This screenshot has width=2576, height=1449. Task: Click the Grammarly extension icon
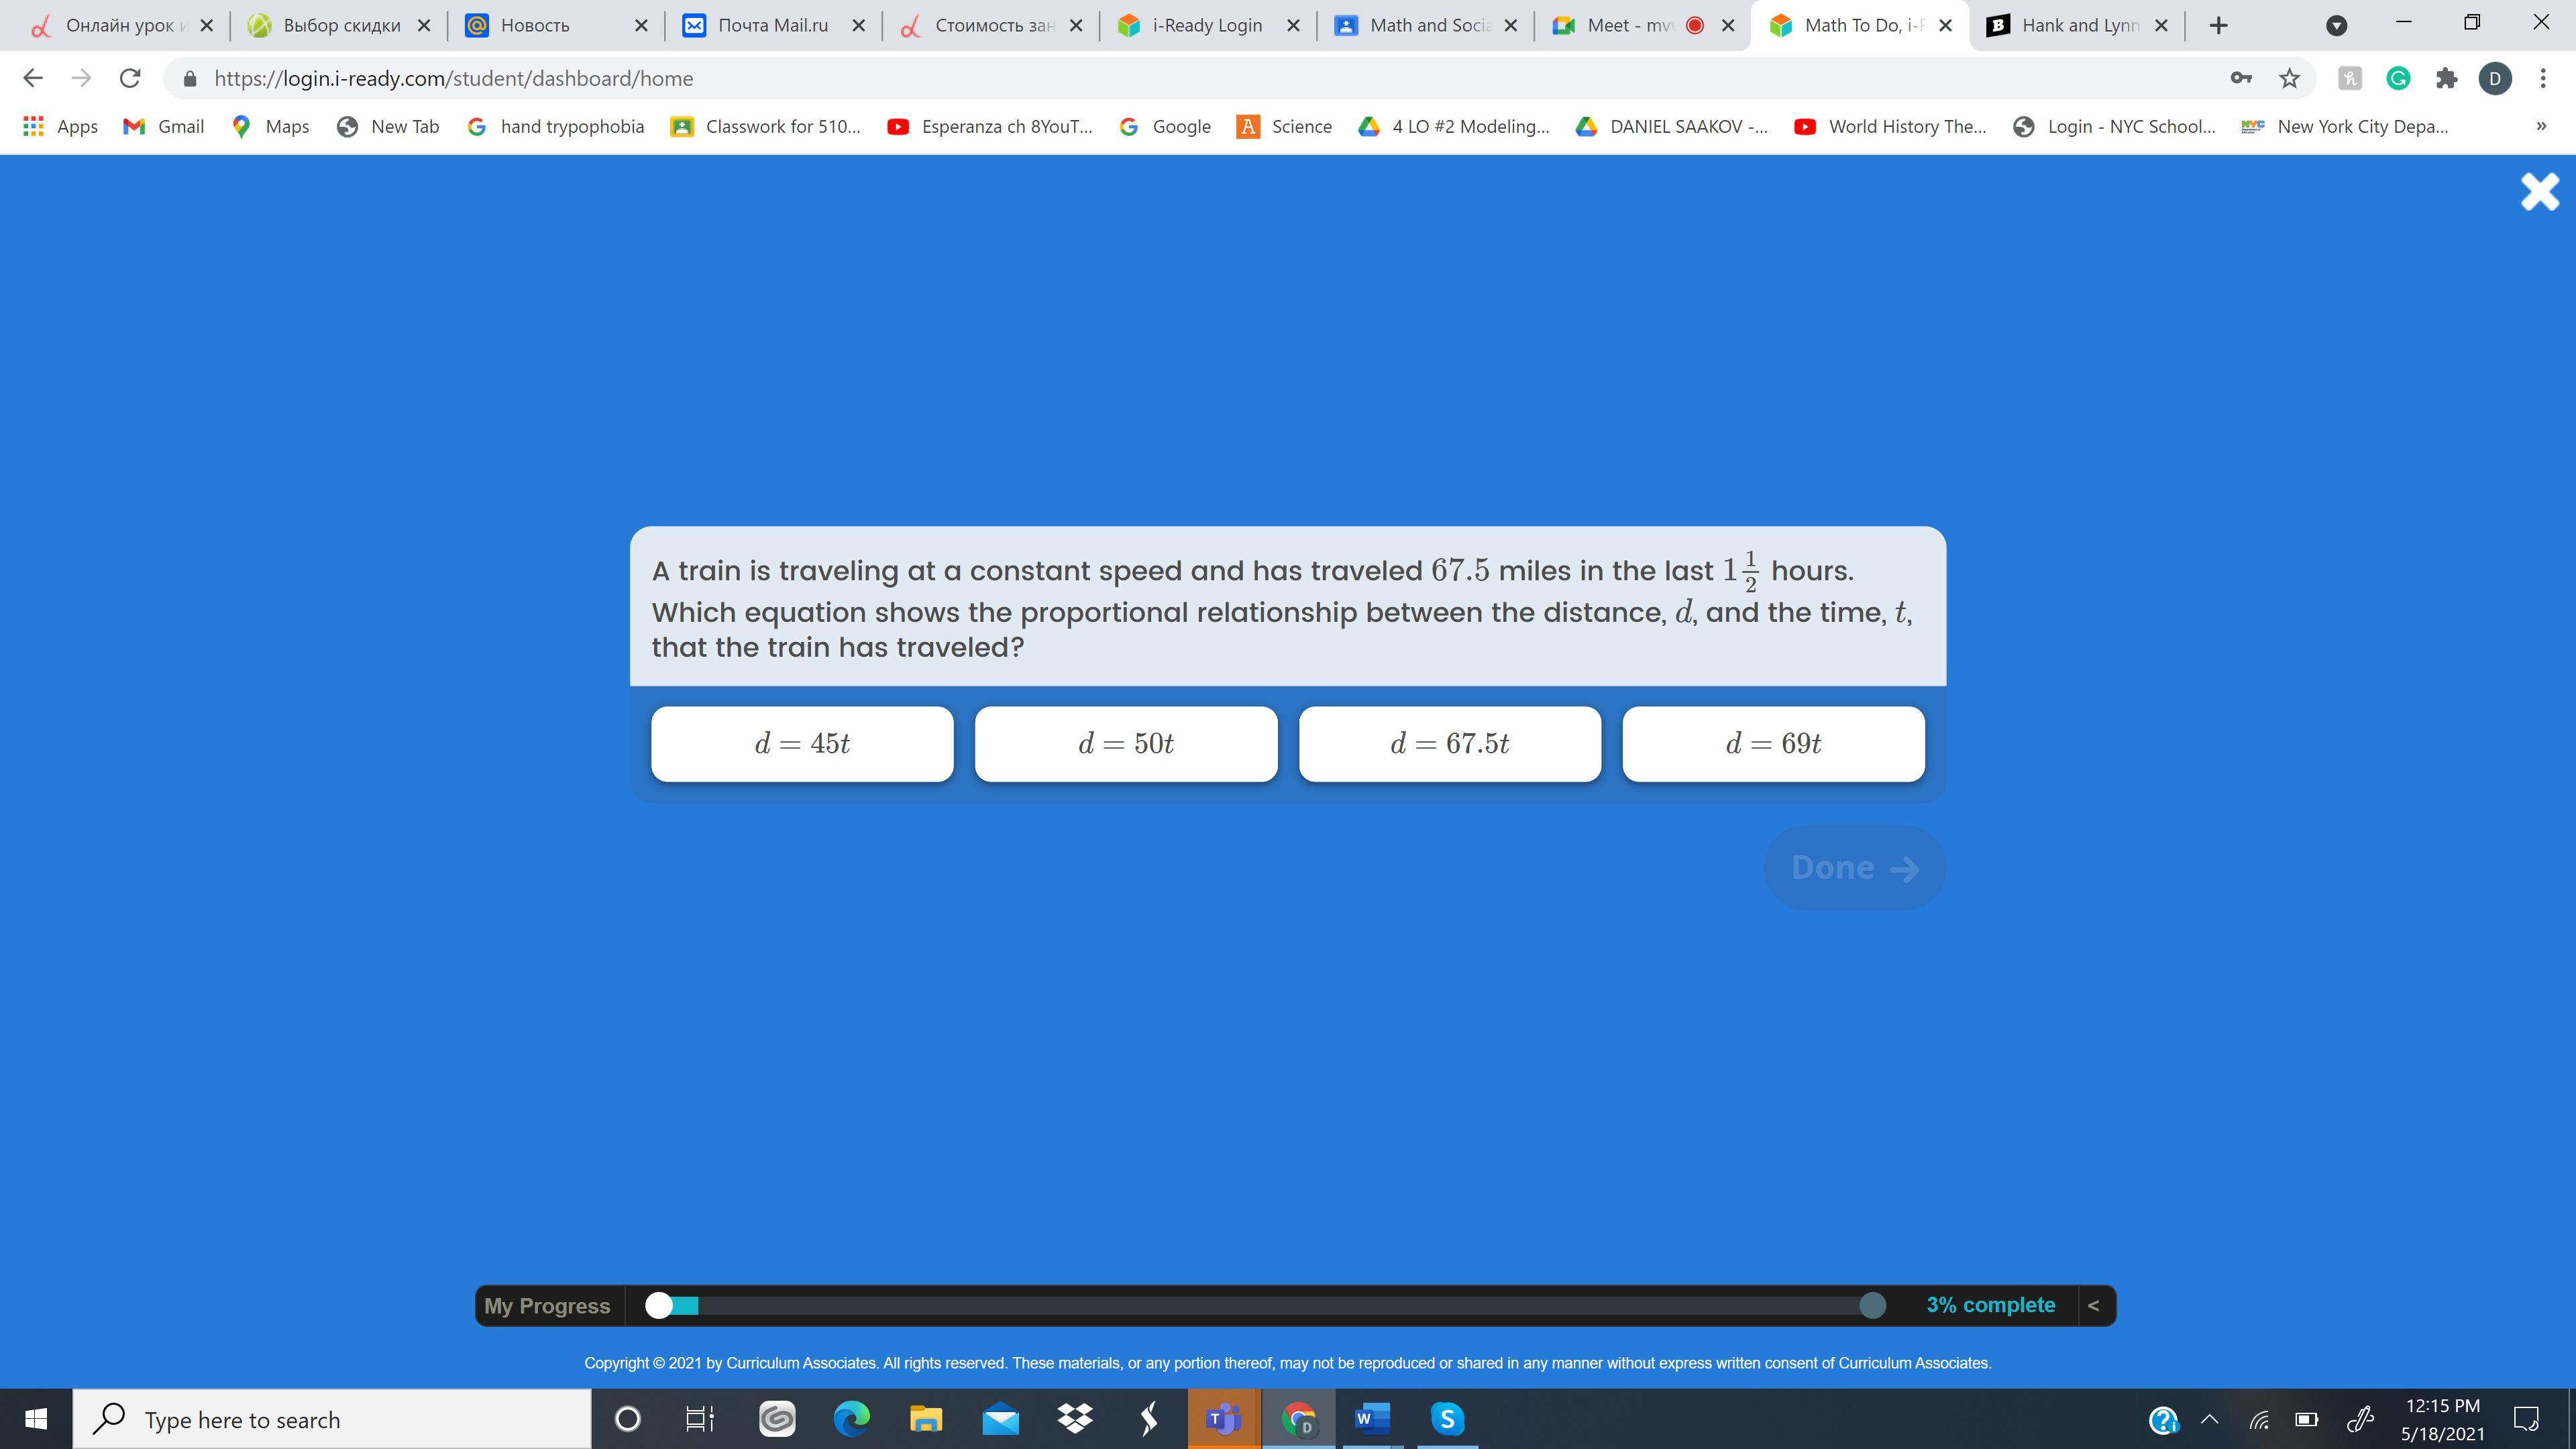[x=2398, y=78]
